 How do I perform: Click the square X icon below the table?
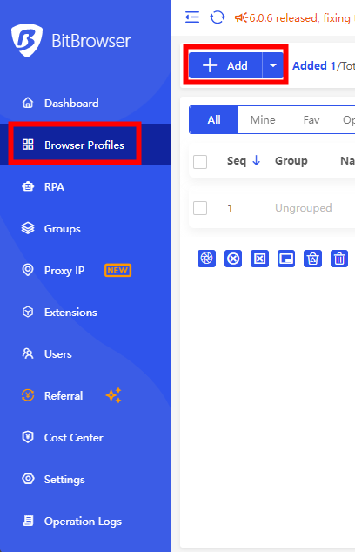click(259, 259)
